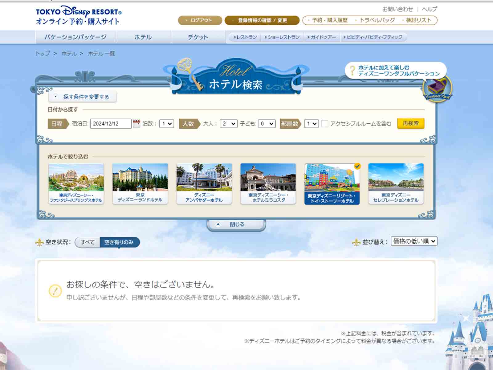Image resolution: width=493 pixels, height=370 pixels.
Task: Switch availability filter to すべて
Action: [88, 242]
